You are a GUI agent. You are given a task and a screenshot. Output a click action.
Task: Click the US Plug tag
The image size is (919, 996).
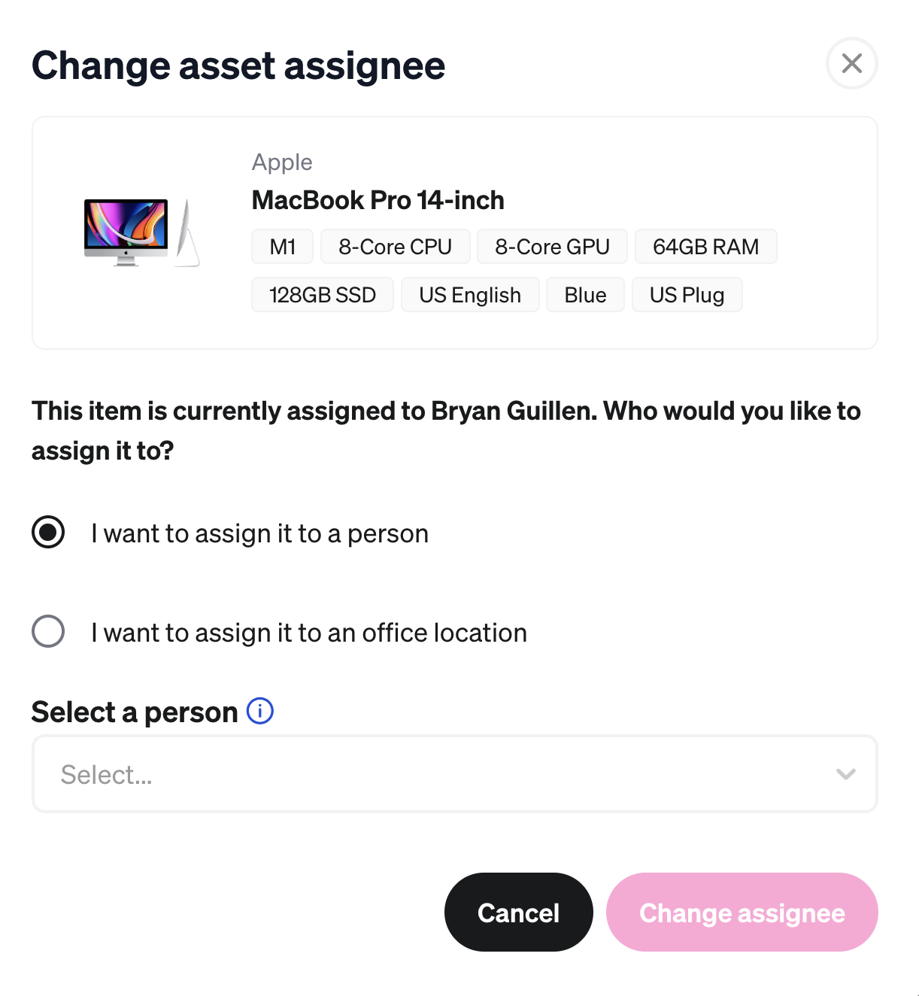click(687, 295)
